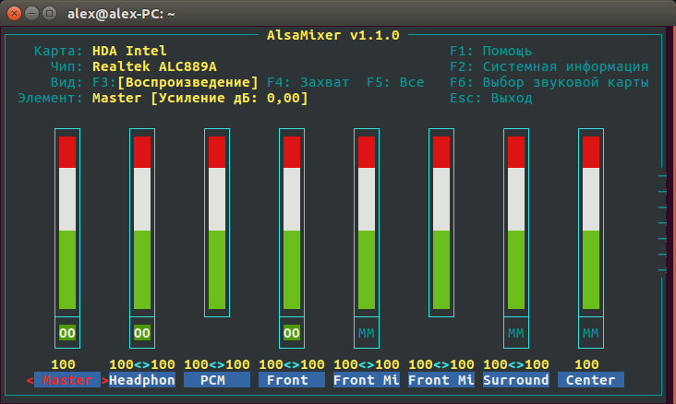Select the Center channel label
The image size is (676, 404).
pyautogui.click(x=591, y=380)
